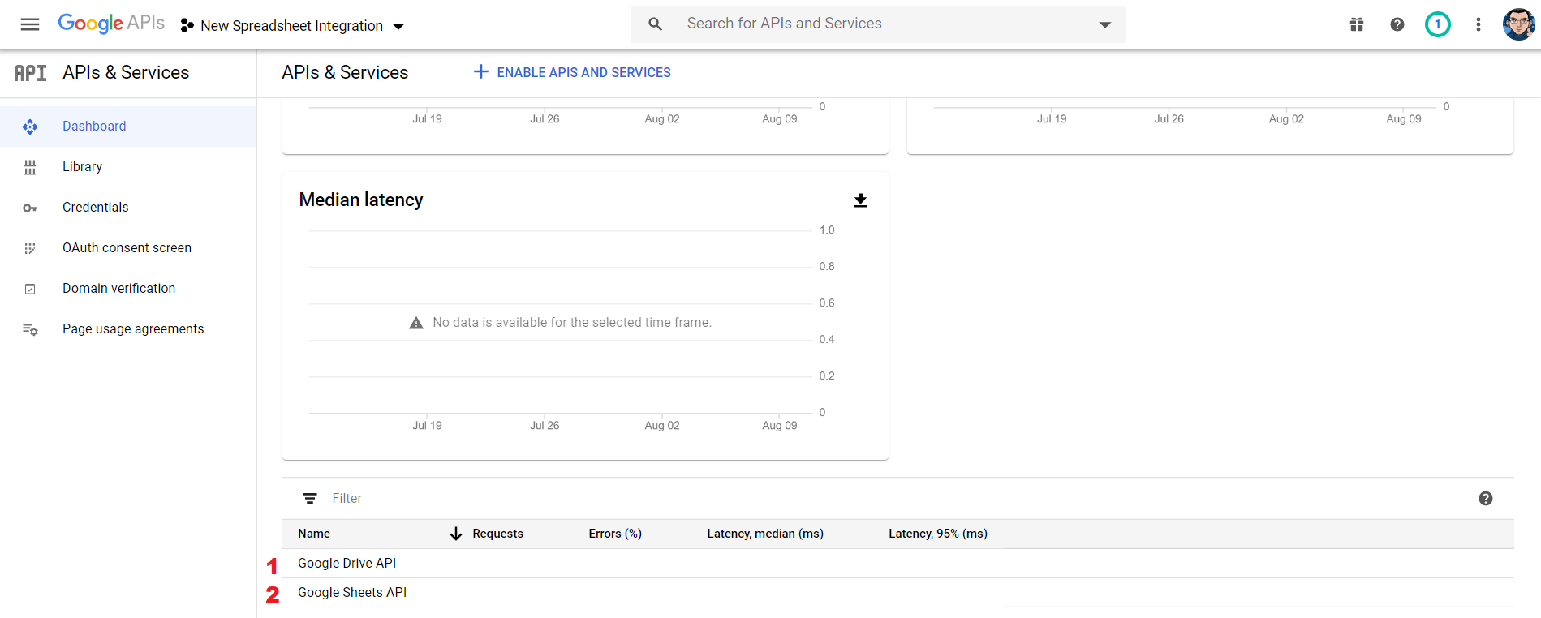The image size is (1541, 618).
Task: Open the help question mark in header
Action: coord(1397,24)
